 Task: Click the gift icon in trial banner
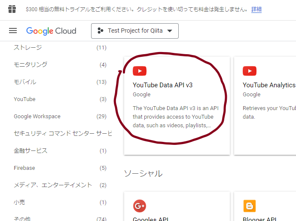coord(12,9)
